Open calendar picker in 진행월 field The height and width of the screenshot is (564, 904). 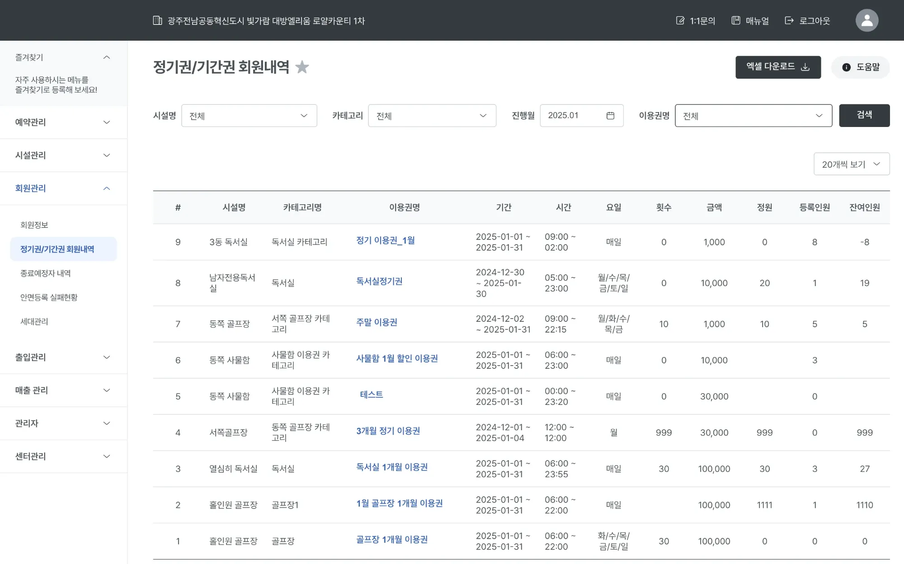[x=610, y=116]
